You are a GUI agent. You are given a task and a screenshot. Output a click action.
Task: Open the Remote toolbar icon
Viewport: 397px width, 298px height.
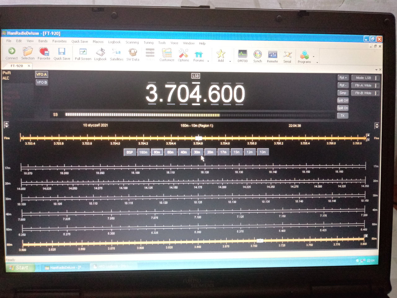click(272, 56)
